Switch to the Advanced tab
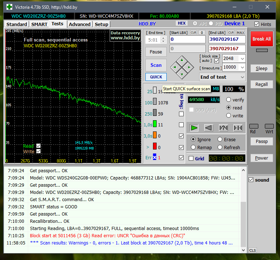The height and width of the screenshot is (260, 280). point(80,24)
